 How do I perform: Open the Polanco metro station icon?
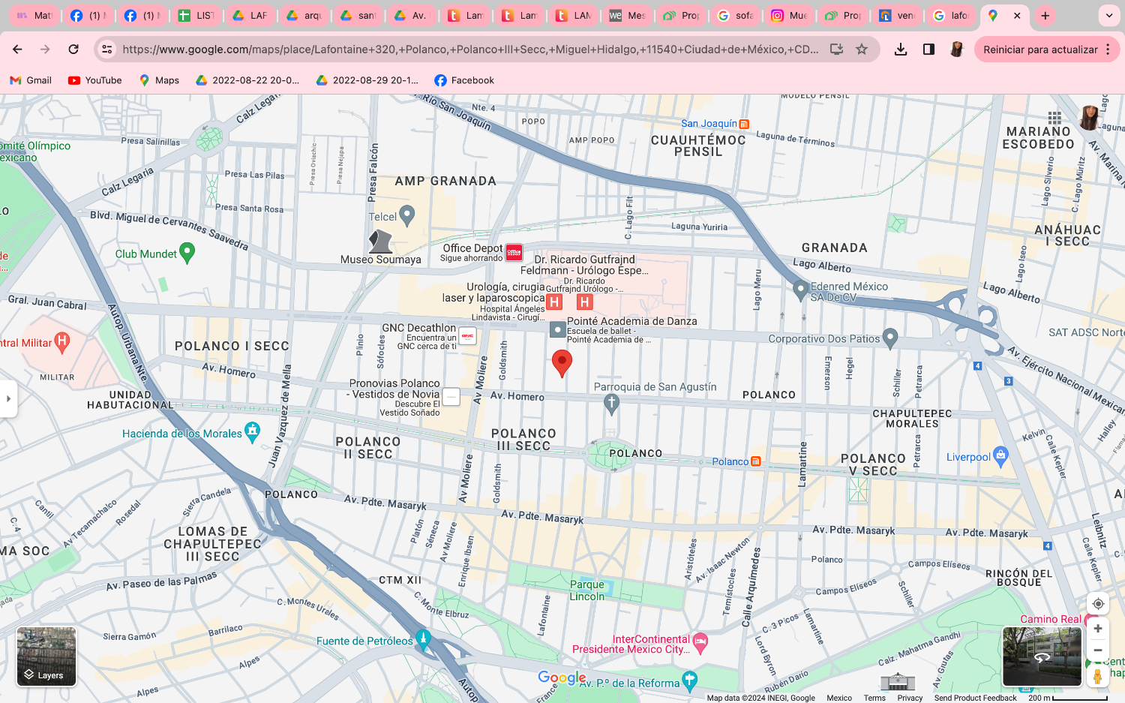pyautogui.click(x=755, y=461)
